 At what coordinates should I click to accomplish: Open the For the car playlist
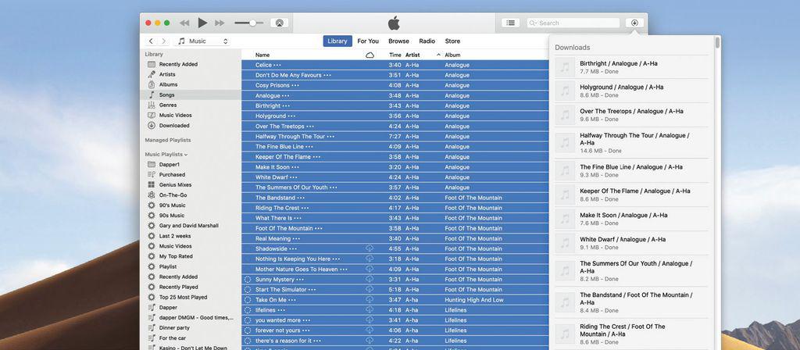pos(191,337)
